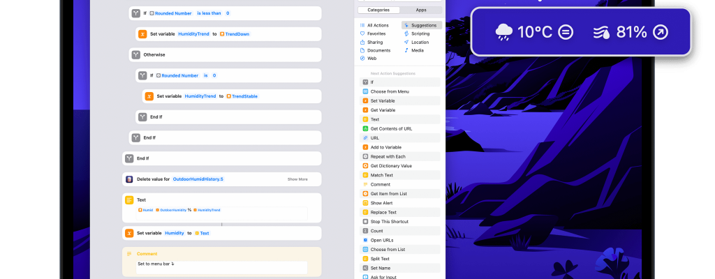Viewport: 715px width, 279px height.
Task: Open the 'is less than' condition dropdown
Action: (x=212, y=13)
